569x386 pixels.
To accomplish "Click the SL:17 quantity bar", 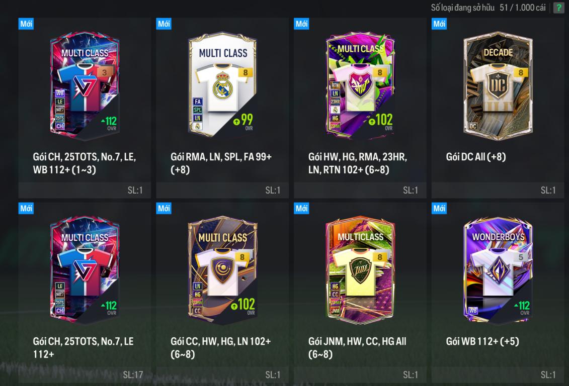I will [x=85, y=375].
